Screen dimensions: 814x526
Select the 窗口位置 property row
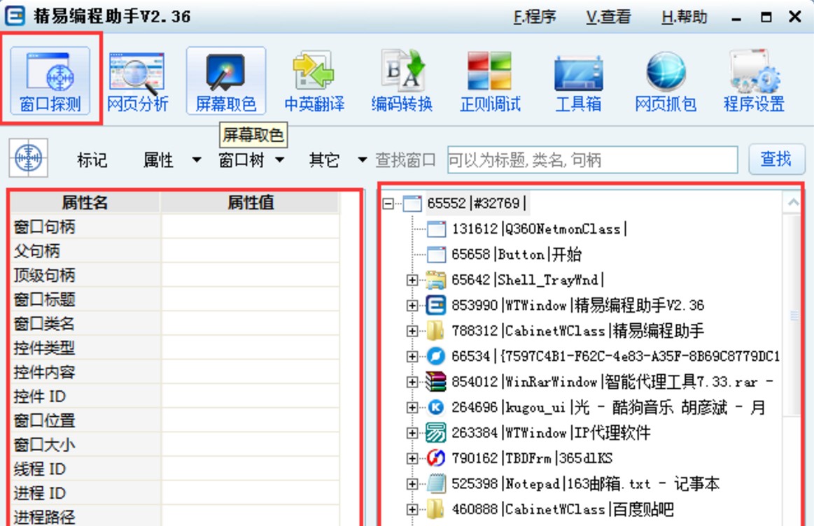tap(175, 420)
